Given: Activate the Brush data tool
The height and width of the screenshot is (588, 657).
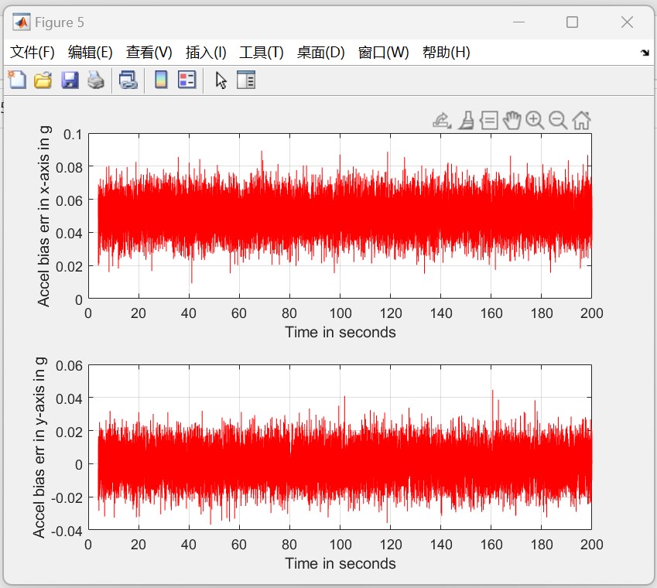Looking at the screenshot, I should [467, 121].
